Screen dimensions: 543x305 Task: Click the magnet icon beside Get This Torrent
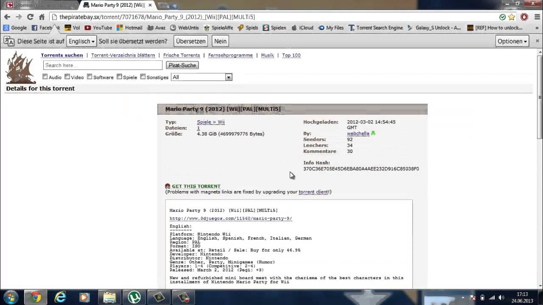pyautogui.click(x=168, y=186)
